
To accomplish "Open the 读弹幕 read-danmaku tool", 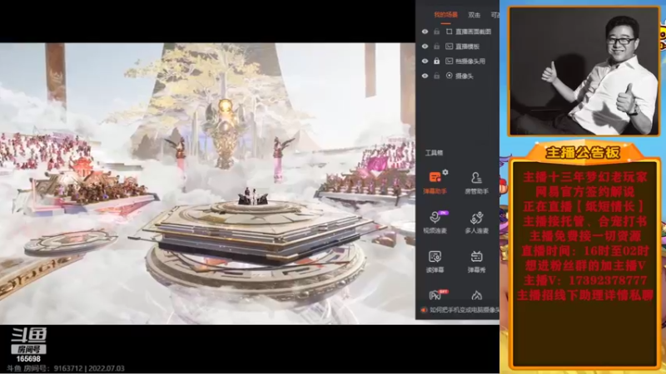I will [435, 261].
